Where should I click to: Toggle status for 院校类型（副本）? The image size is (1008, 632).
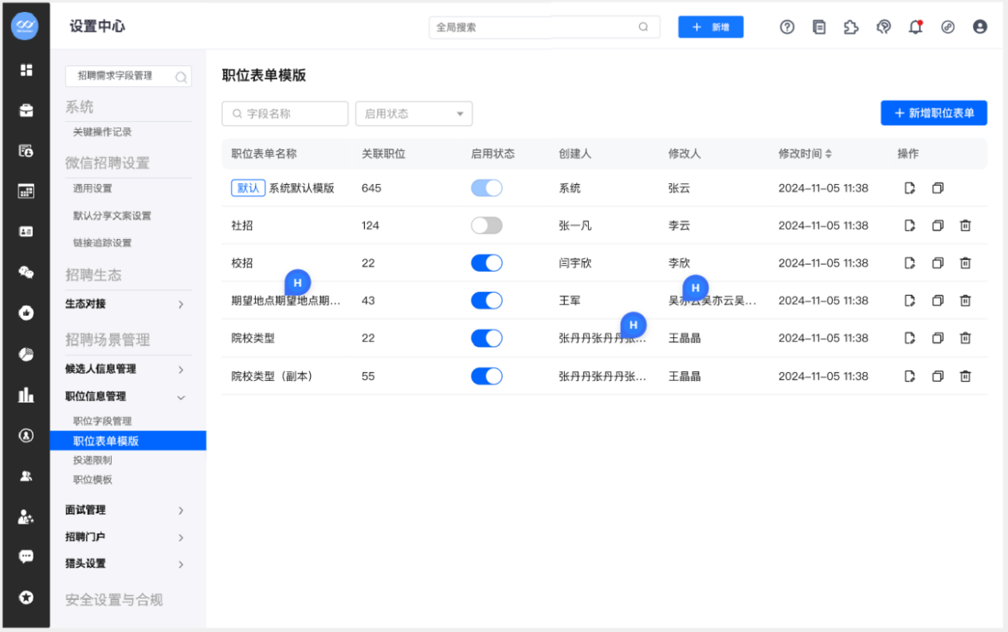486,376
